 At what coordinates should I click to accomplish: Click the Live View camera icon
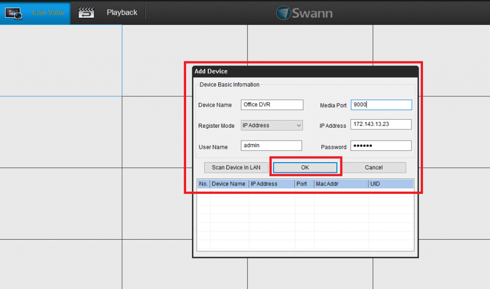tap(13, 12)
